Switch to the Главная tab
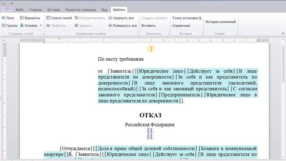 point(35,10)
